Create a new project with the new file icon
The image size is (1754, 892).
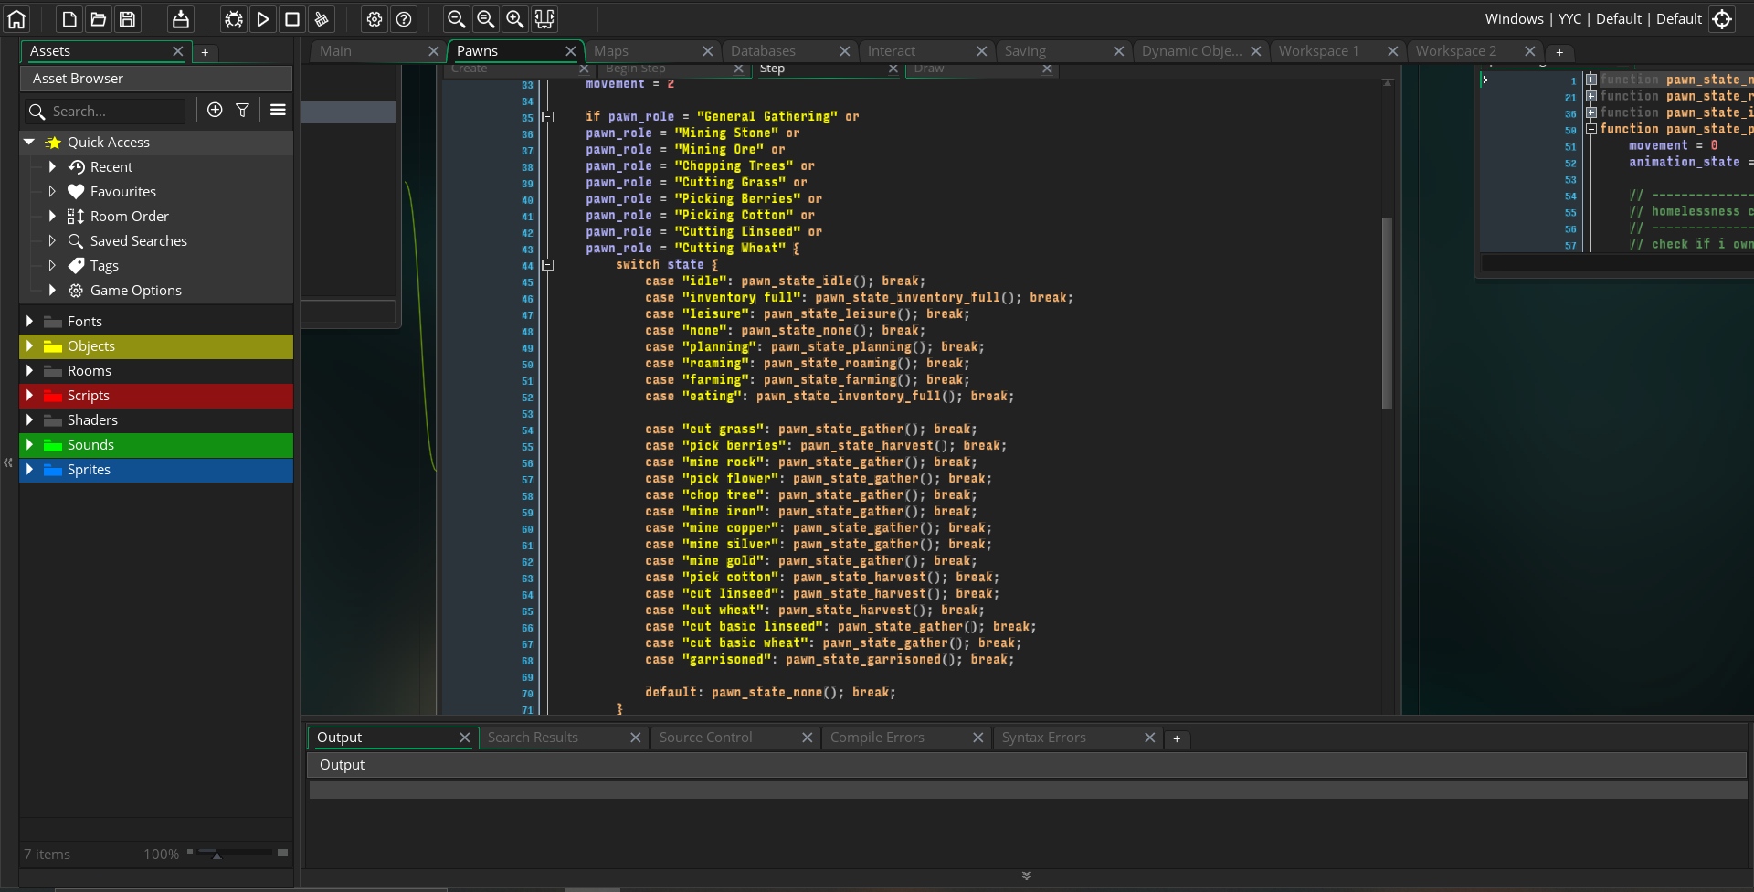click(x=69, y=19)
